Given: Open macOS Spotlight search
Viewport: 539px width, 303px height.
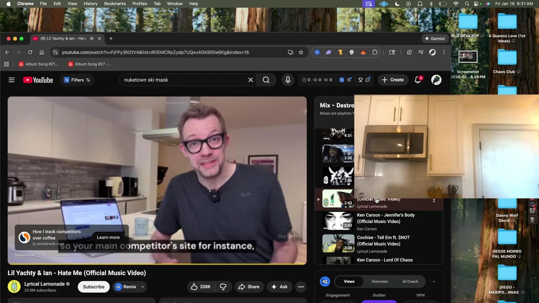Looking at the screenshot, I should click(467, 4).
